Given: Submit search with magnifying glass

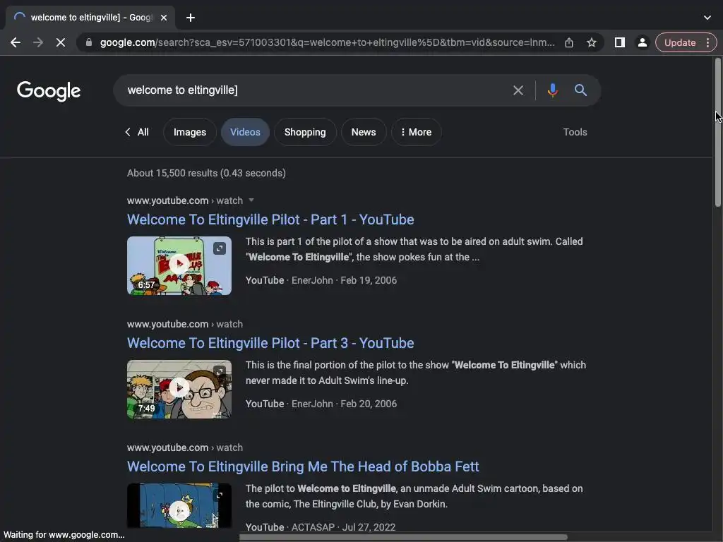Looking at the screenshot, I should (580, 90).
